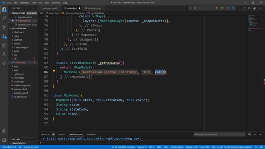265x149 pixels.
Task: Open the Manage gear icon
Action: click(4, 140)
